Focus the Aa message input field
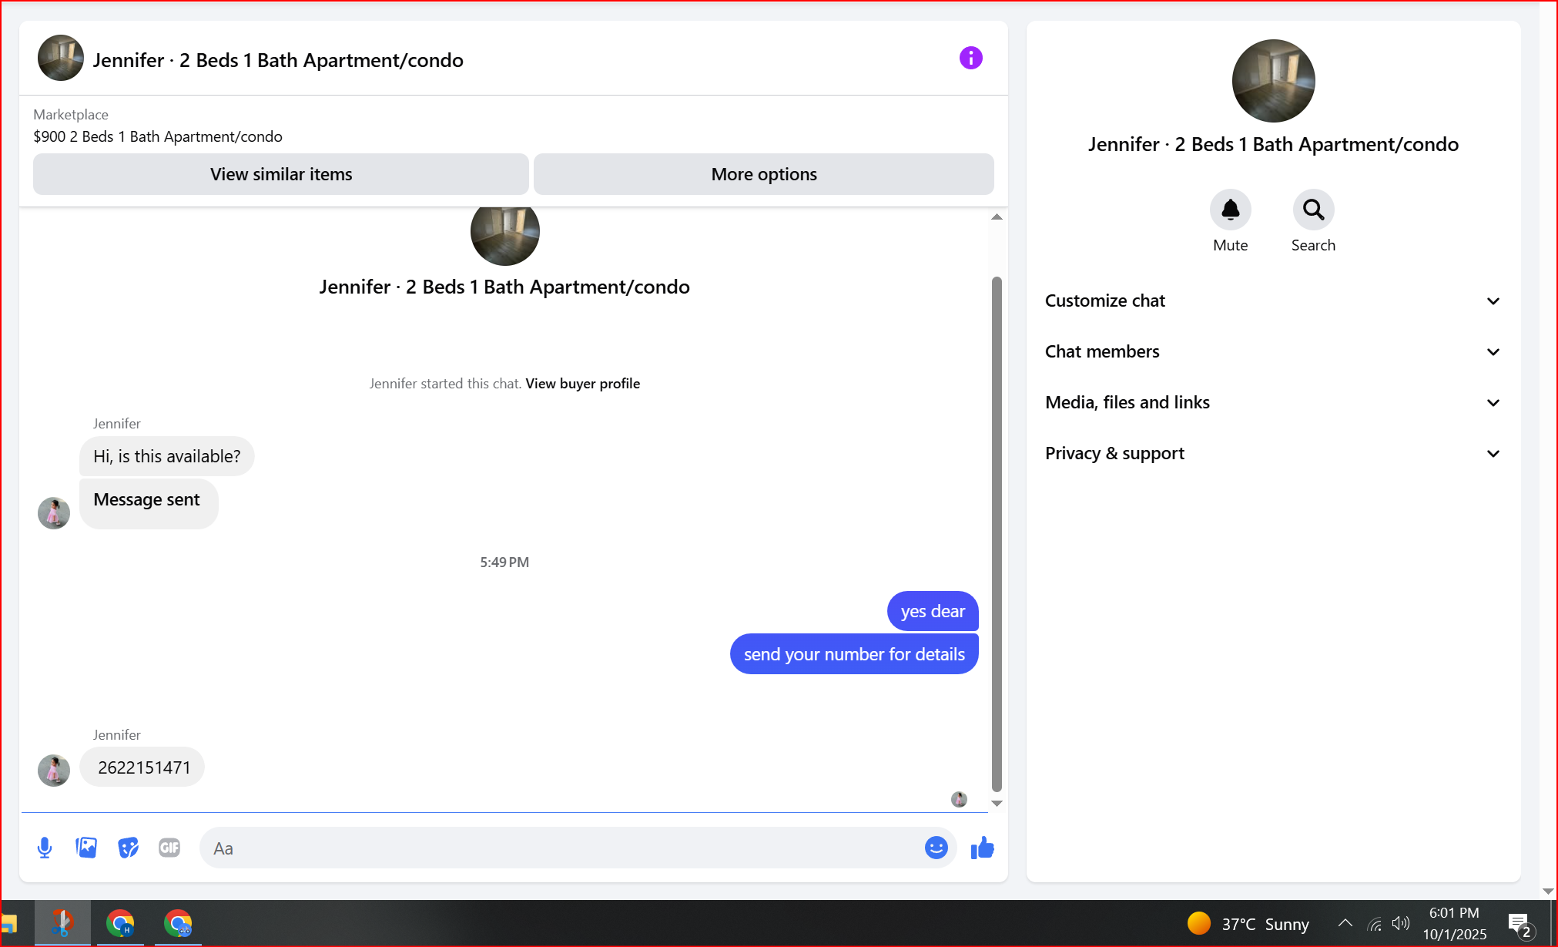The image size is (1558, 947). [562, 848]
